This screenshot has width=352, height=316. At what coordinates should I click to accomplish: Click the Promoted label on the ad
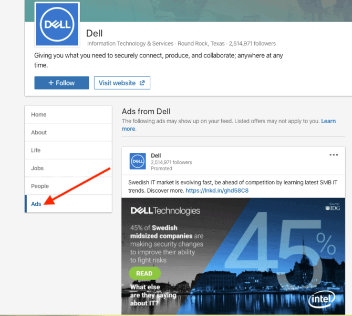161,169
